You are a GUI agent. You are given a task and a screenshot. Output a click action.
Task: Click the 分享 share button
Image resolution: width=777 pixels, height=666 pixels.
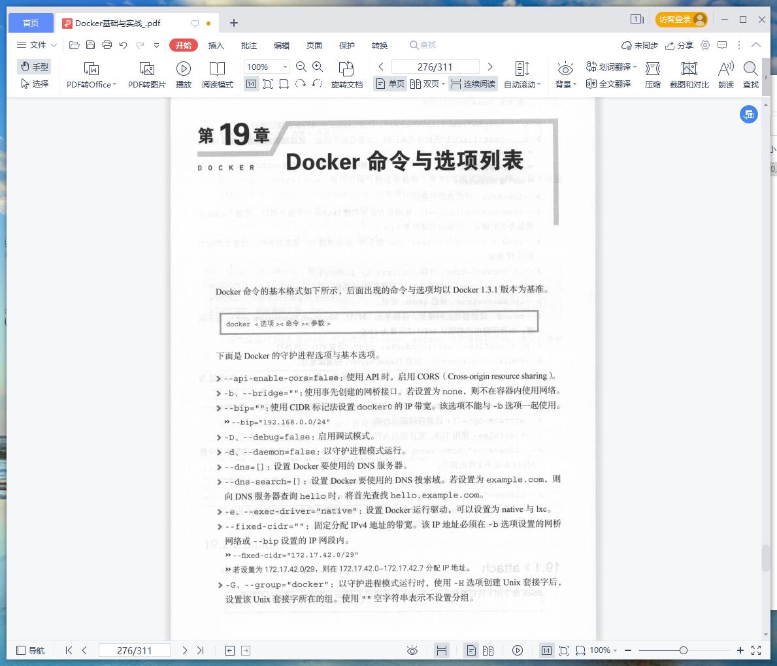tap(679, 45)
